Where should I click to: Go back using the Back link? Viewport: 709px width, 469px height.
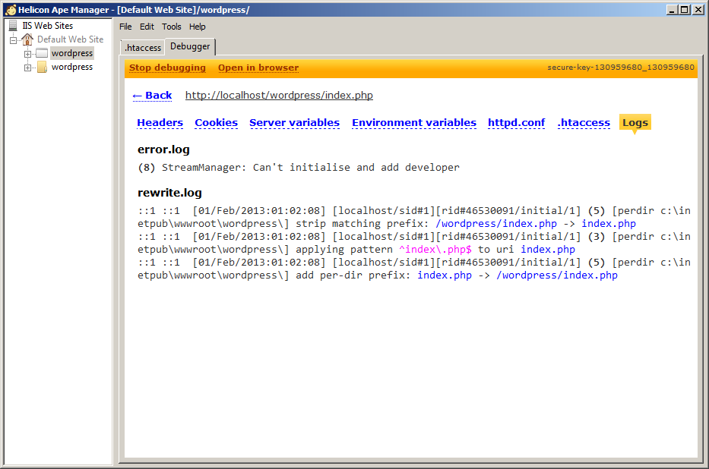pos(152,96)
